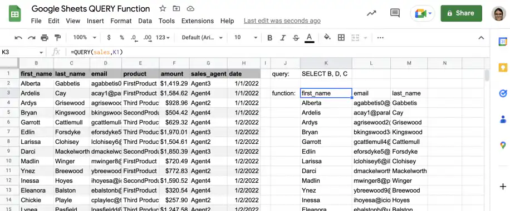Screen dimensions: 510x211
Task: Select the query: label cell
Action: (286, 74)
